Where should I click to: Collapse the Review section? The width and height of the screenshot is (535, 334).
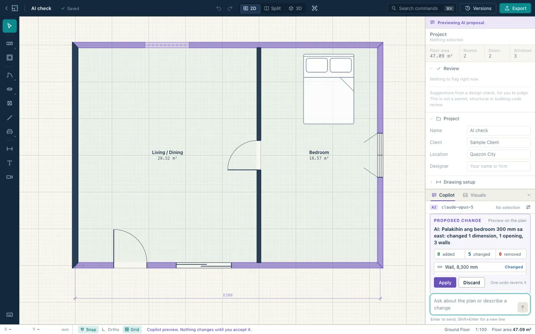pyautogui.click(x=431, y=69)
